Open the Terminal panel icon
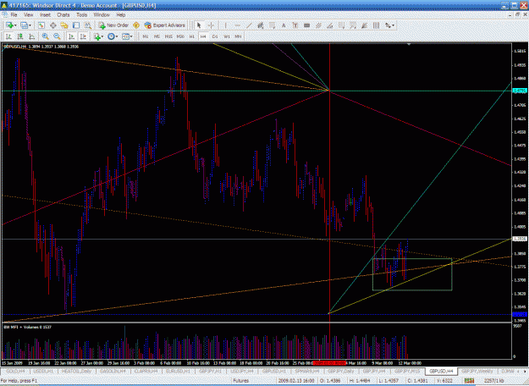This screenshot has height=386, width=529. pos(76,25)
